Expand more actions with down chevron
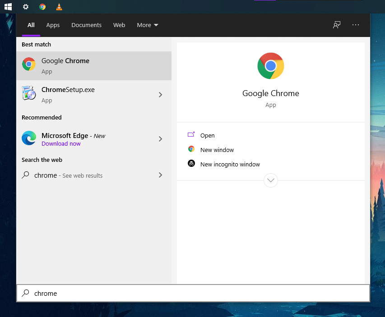 (270, 180)
